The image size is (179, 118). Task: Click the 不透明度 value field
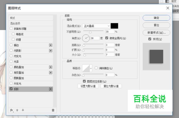110,32
